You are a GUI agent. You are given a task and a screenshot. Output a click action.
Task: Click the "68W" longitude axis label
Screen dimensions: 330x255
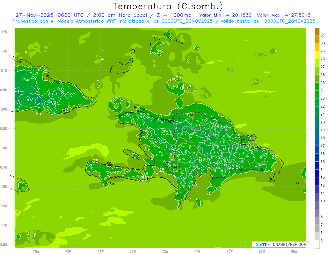(x=294, y=251)
